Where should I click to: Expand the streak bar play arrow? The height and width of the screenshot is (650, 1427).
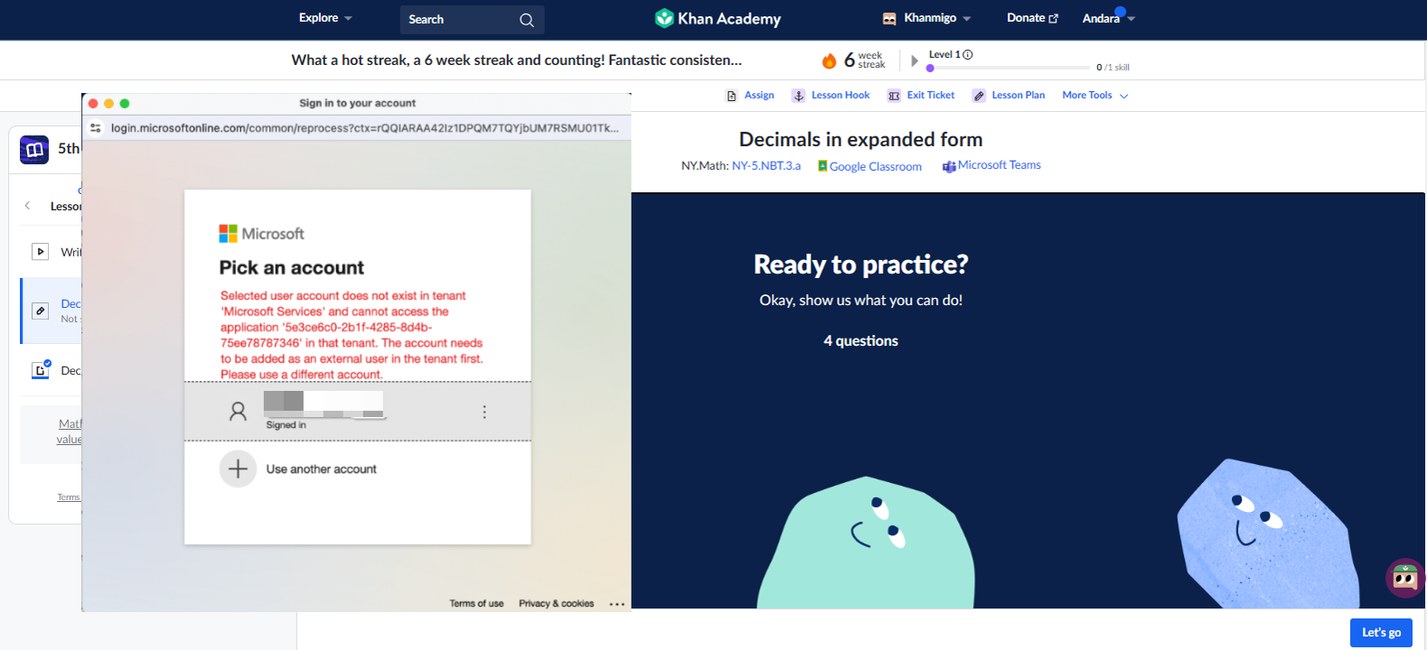coord(915,61)
